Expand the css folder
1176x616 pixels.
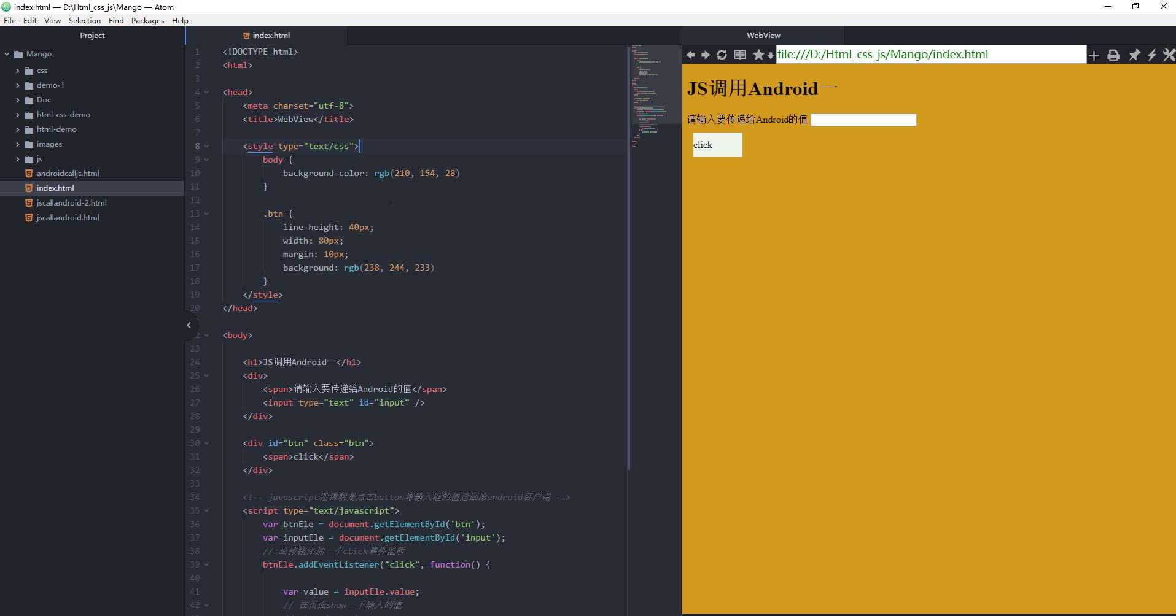[x=18, y=71]
